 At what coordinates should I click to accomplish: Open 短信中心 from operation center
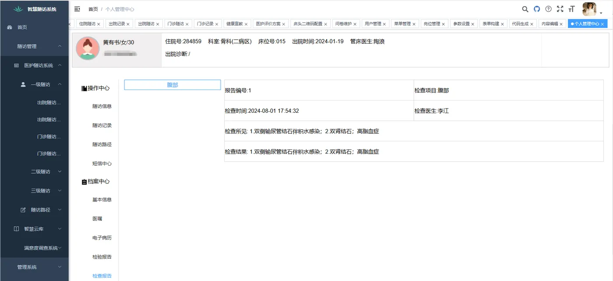point(102,163)
